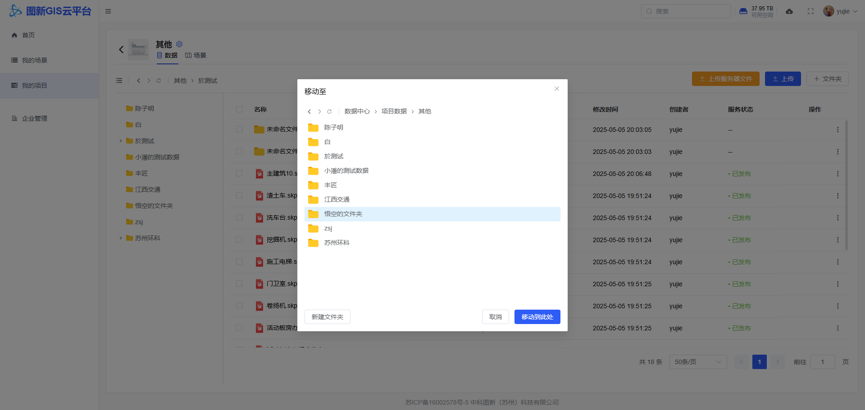Click the storage drive icon in header
The height and width of the screenshot is (410, 865).
click(743, 11)
